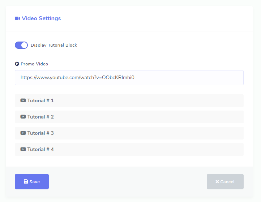261x202 pixels.
Task: Click the Promo Video field label
Action: [x=34, y=64]
